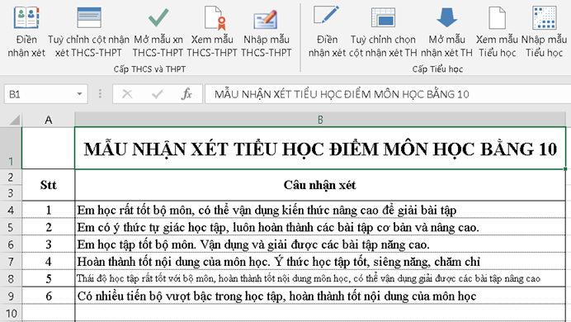The image size is (571, 322).
Task: Click the Stt header cell
Action: [x=49, y=185]
